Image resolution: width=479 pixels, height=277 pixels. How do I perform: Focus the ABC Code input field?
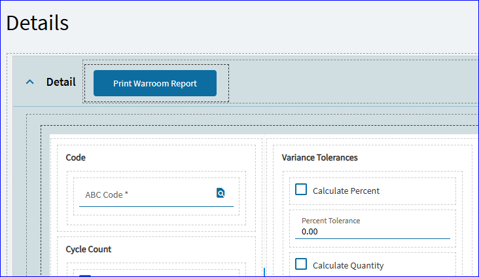click(x=156, y=194)
